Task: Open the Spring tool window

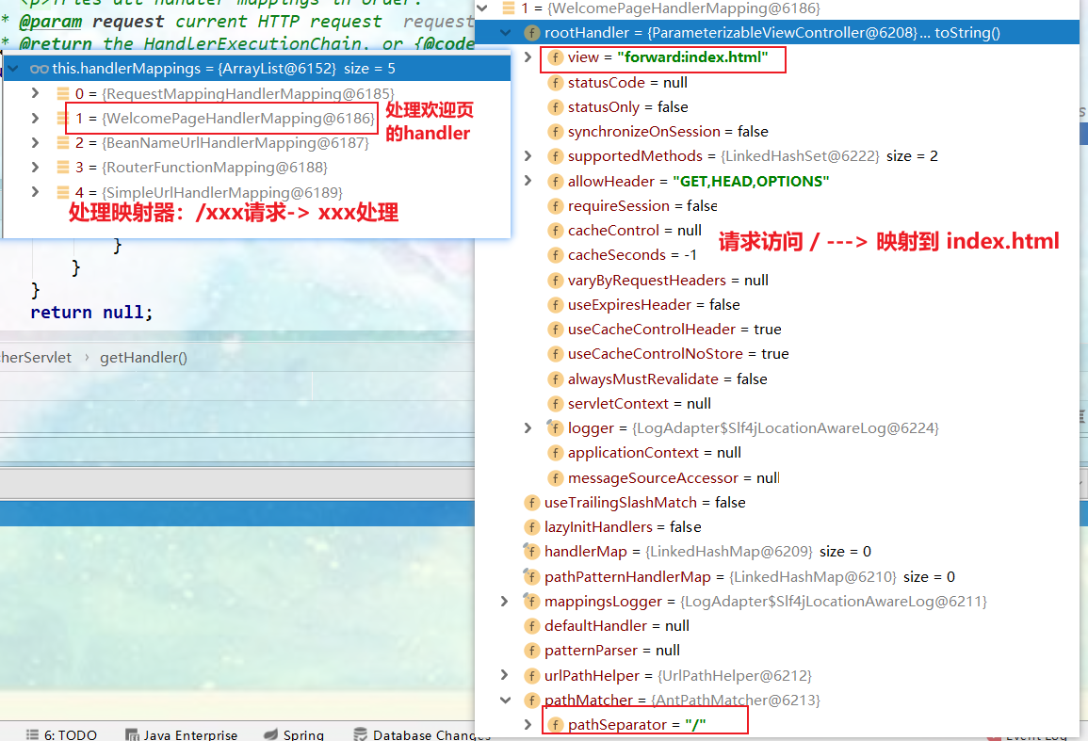Action: point(294,734)
